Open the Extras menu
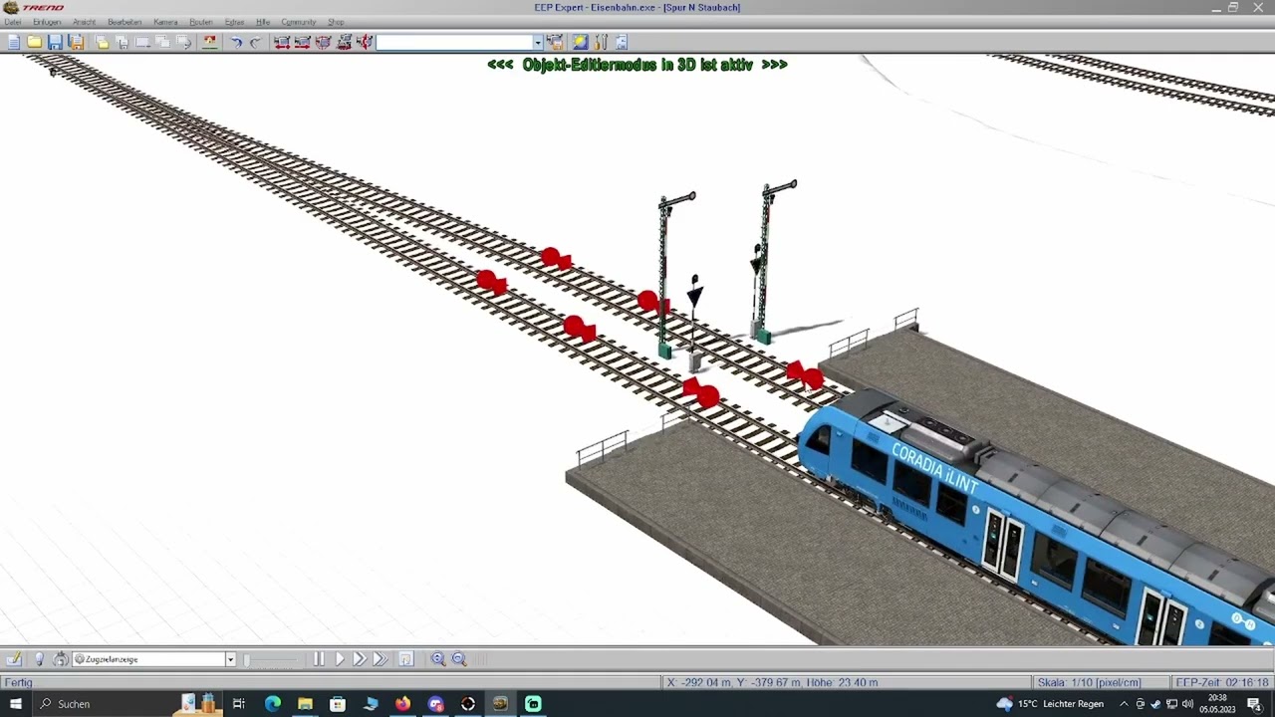This screenshot has height=717, width=1275. (234, 22)
